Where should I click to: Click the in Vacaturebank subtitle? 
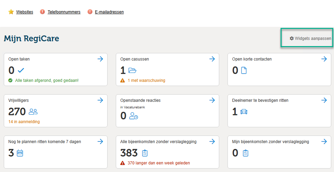coord(132,107)
